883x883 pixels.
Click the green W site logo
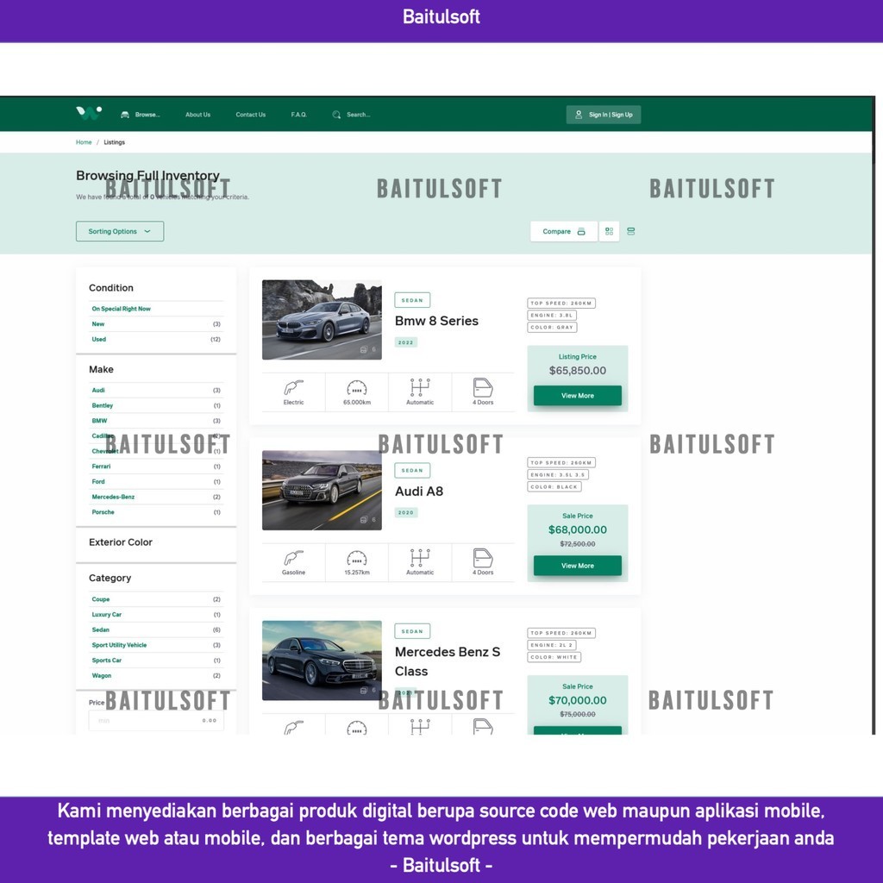coord(89,113)
